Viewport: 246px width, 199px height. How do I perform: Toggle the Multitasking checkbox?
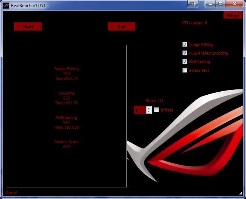pyautogui.click(x=185, y=62)
